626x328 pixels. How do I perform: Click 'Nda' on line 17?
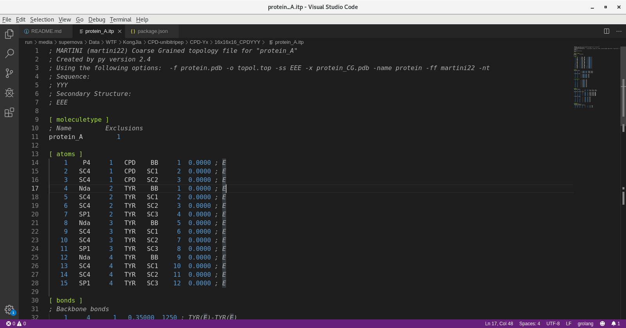point(85,189)
